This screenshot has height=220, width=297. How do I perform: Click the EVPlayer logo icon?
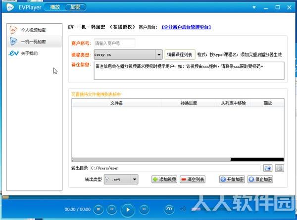pos(10,7)
